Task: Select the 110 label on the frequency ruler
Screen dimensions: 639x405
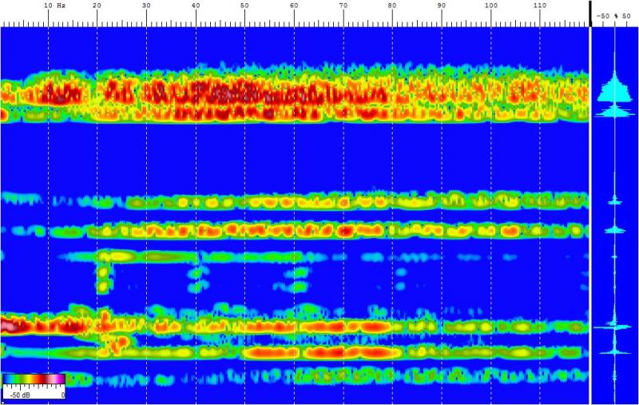Action: (x=540, y=6)
